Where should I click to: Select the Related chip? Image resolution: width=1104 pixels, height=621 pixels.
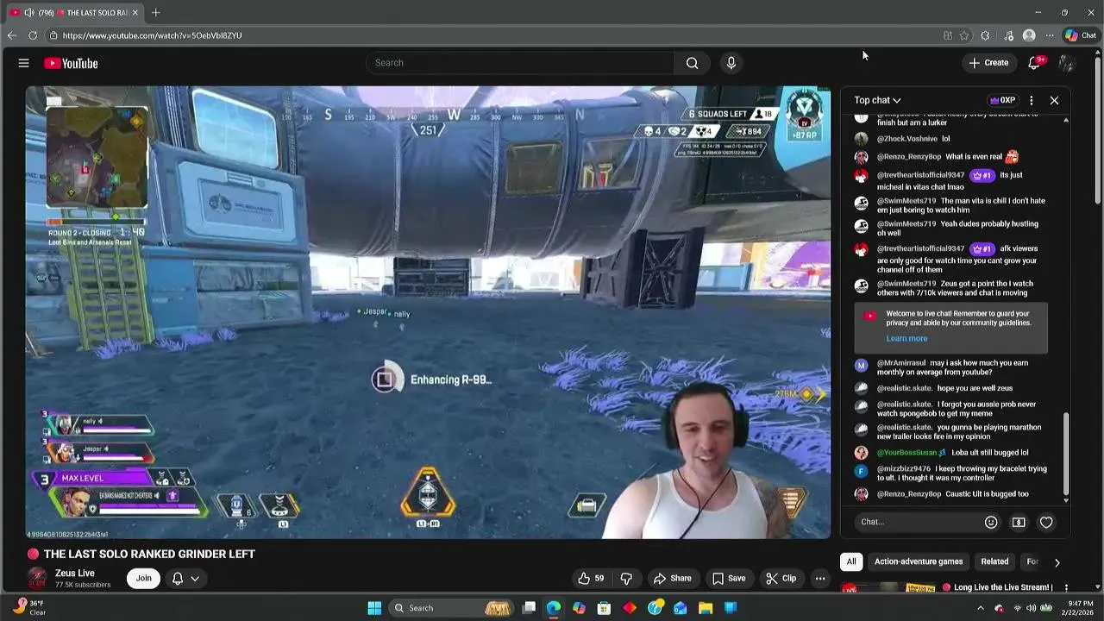994,561
